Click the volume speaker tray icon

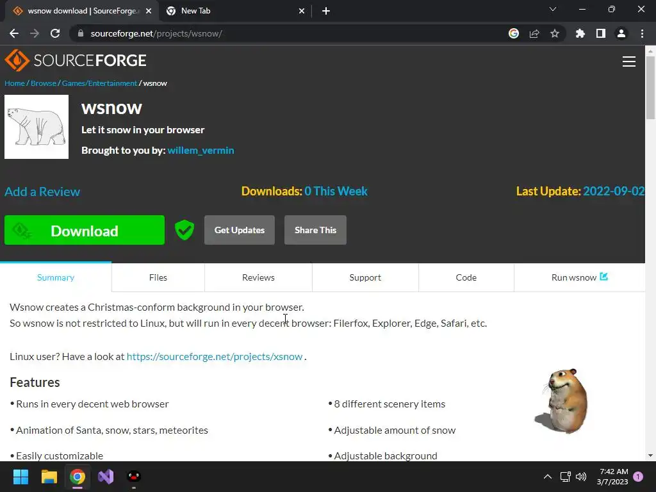coord(581,477)
